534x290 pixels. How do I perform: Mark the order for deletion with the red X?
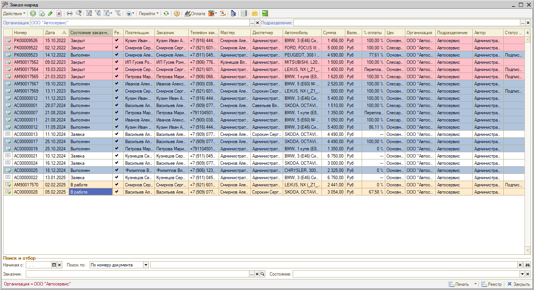click(x=59, y=13)
